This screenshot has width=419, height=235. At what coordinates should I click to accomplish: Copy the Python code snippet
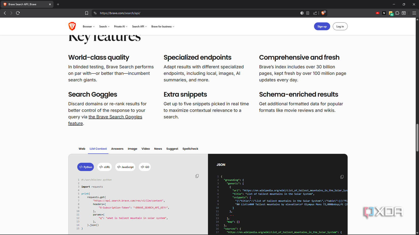[197, 176]
